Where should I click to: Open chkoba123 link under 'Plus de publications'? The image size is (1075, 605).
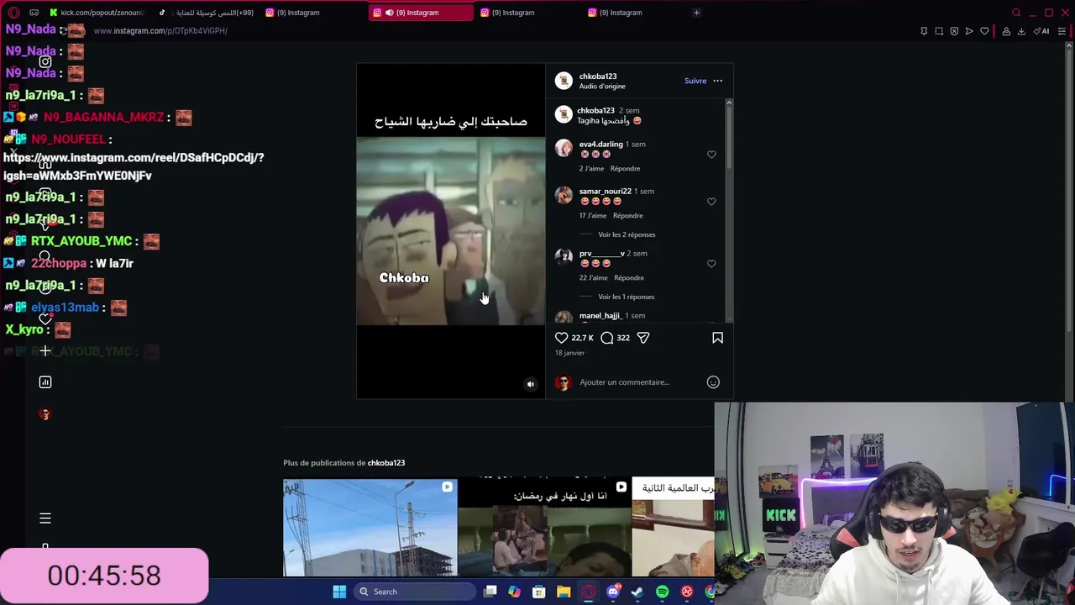point(386,463)
